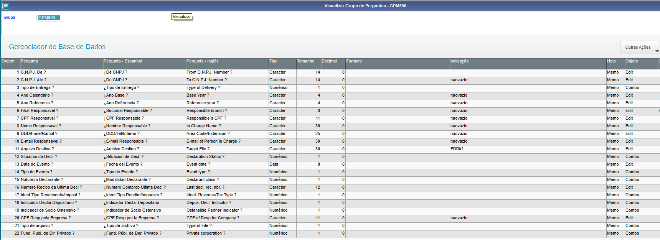Viewport: 660px width, 240px height.
Task: Click the Visualizar button
Action: coord(182,17)
